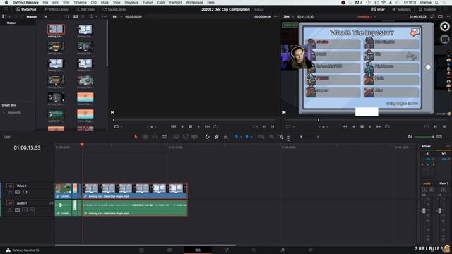Open the File menu
This screenshot has height=254, width=452.
45,2
